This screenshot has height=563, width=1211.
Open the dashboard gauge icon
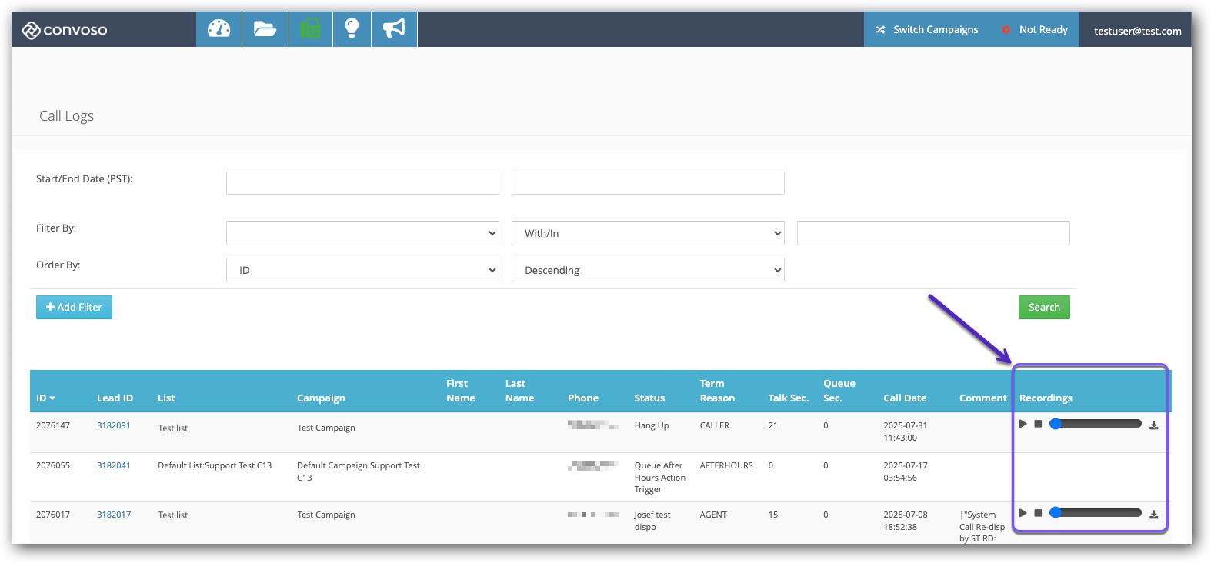(219, 29)
